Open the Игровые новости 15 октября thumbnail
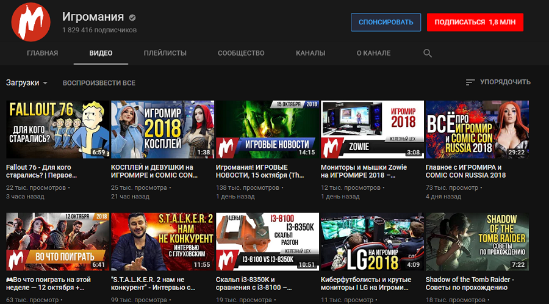The image size is (549, 304). pos(268,129)
